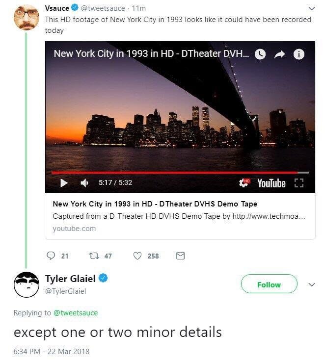
Task: Reply to the Vsauce tweet
Action: click(x=51, y=256)
